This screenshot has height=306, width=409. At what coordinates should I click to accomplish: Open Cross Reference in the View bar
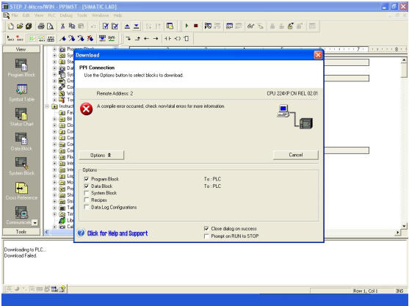click(x=21, y=191)
